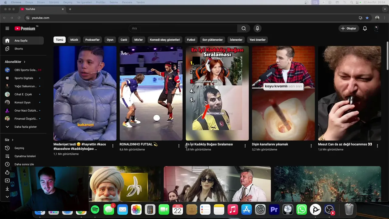This screenshot has height=219, width=389.
Task: Open options for Dişin kanallarını yıkamak video
Action: pyautogui.click(x=311, y=146)
